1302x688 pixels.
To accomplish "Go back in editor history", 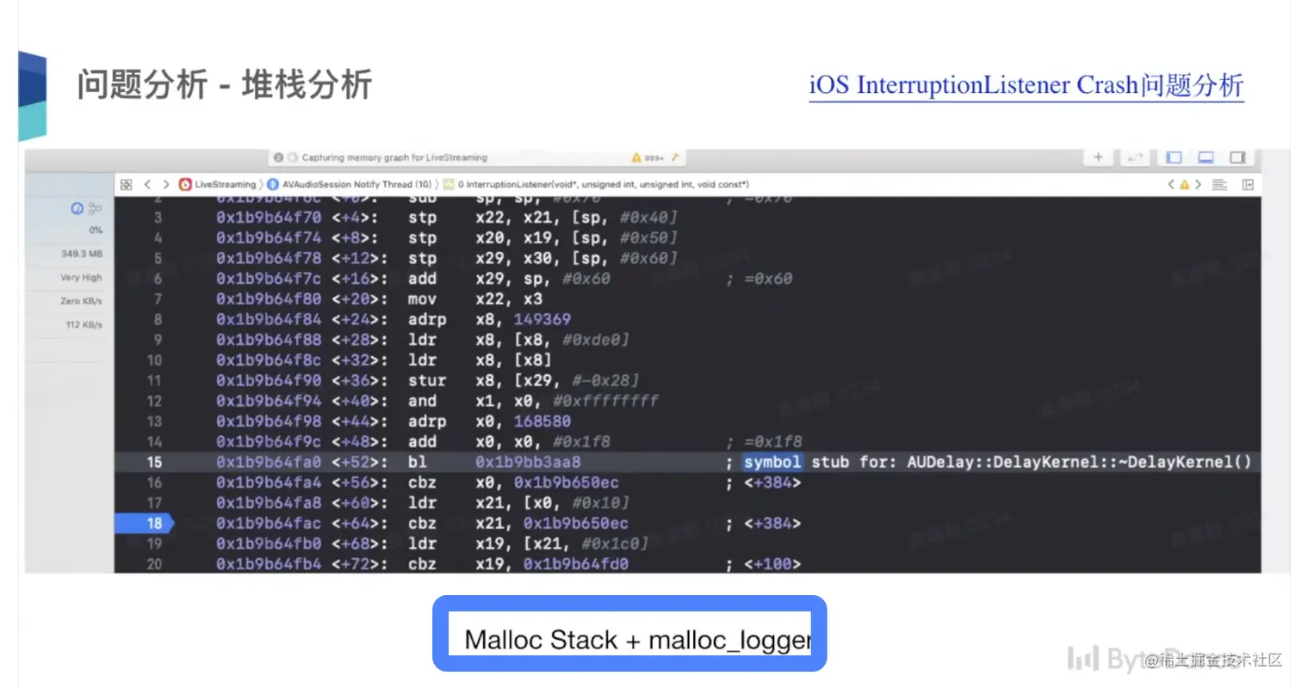I will tap(147, 184).
